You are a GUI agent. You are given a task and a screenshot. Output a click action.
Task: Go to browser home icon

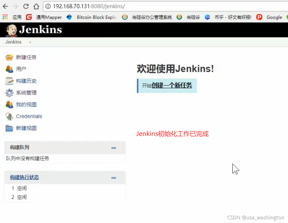click(36, 7)
